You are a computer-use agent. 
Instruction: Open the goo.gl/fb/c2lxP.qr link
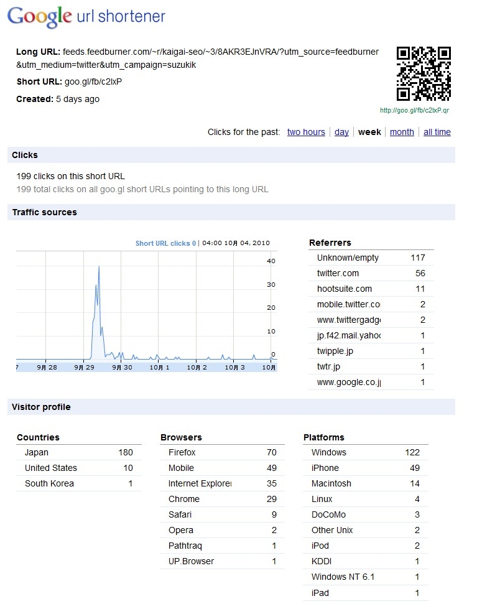(414, 111)
